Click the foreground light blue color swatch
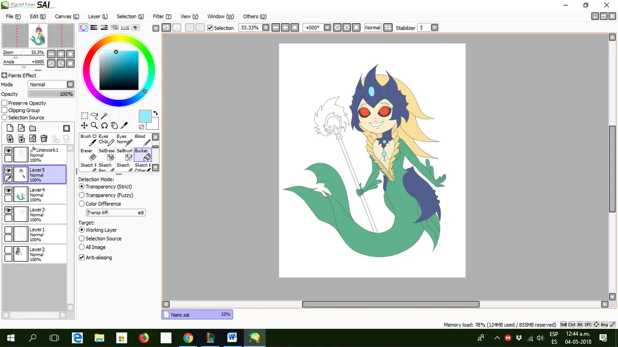Image resolution: width=618 pixels, height=347 pixels. tap(145, 116)
